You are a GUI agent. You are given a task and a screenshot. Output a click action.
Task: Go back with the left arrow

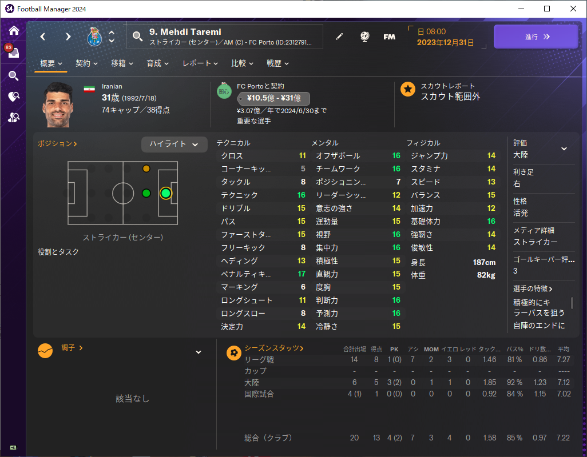tap(43, 37)
